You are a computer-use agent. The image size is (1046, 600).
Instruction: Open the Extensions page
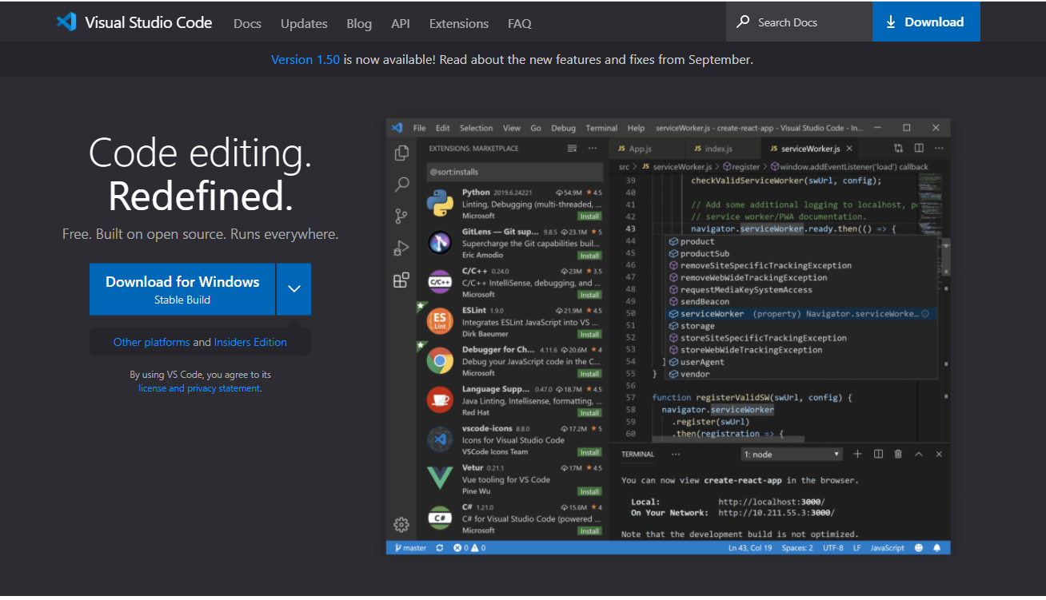(x=459, y=24)
